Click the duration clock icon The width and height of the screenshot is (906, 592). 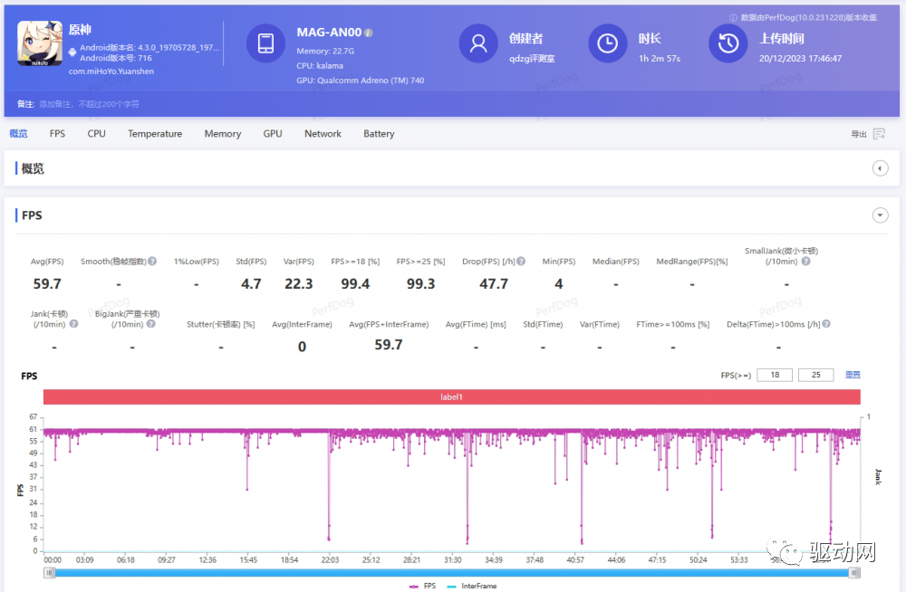pyautogui.click(x=608, y=43)
